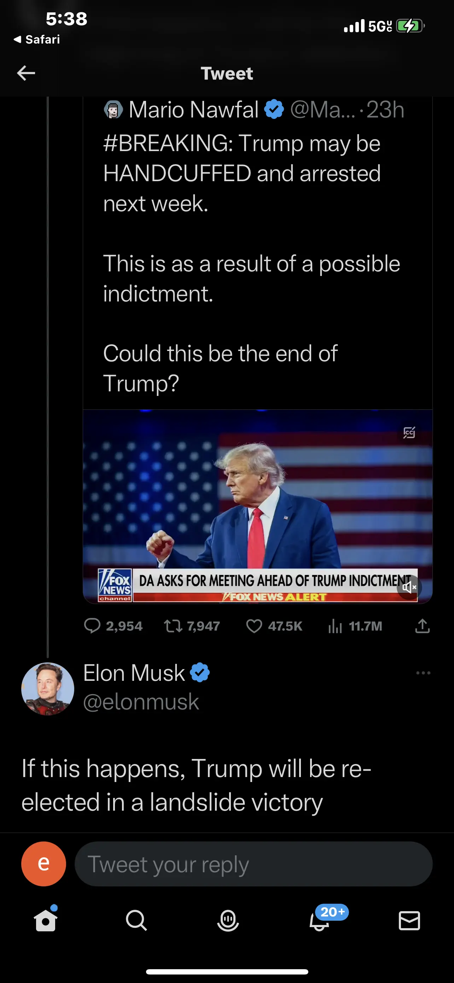Image resolution: width=454 pixels, height=983 pixels.
Task: Toggle closed captions on the video
Action: point(409,433)
